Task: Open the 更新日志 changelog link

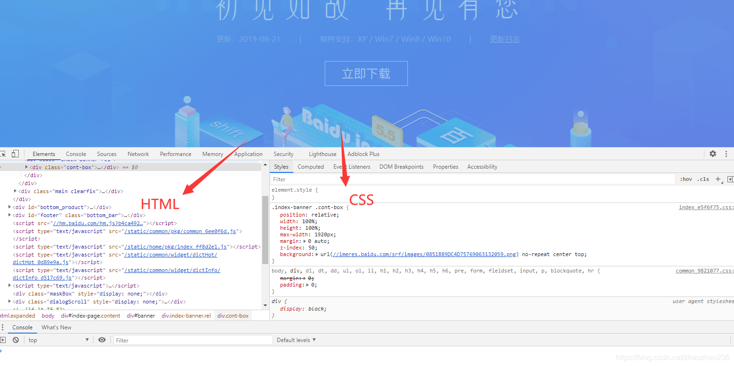Action: click(505, 39)
